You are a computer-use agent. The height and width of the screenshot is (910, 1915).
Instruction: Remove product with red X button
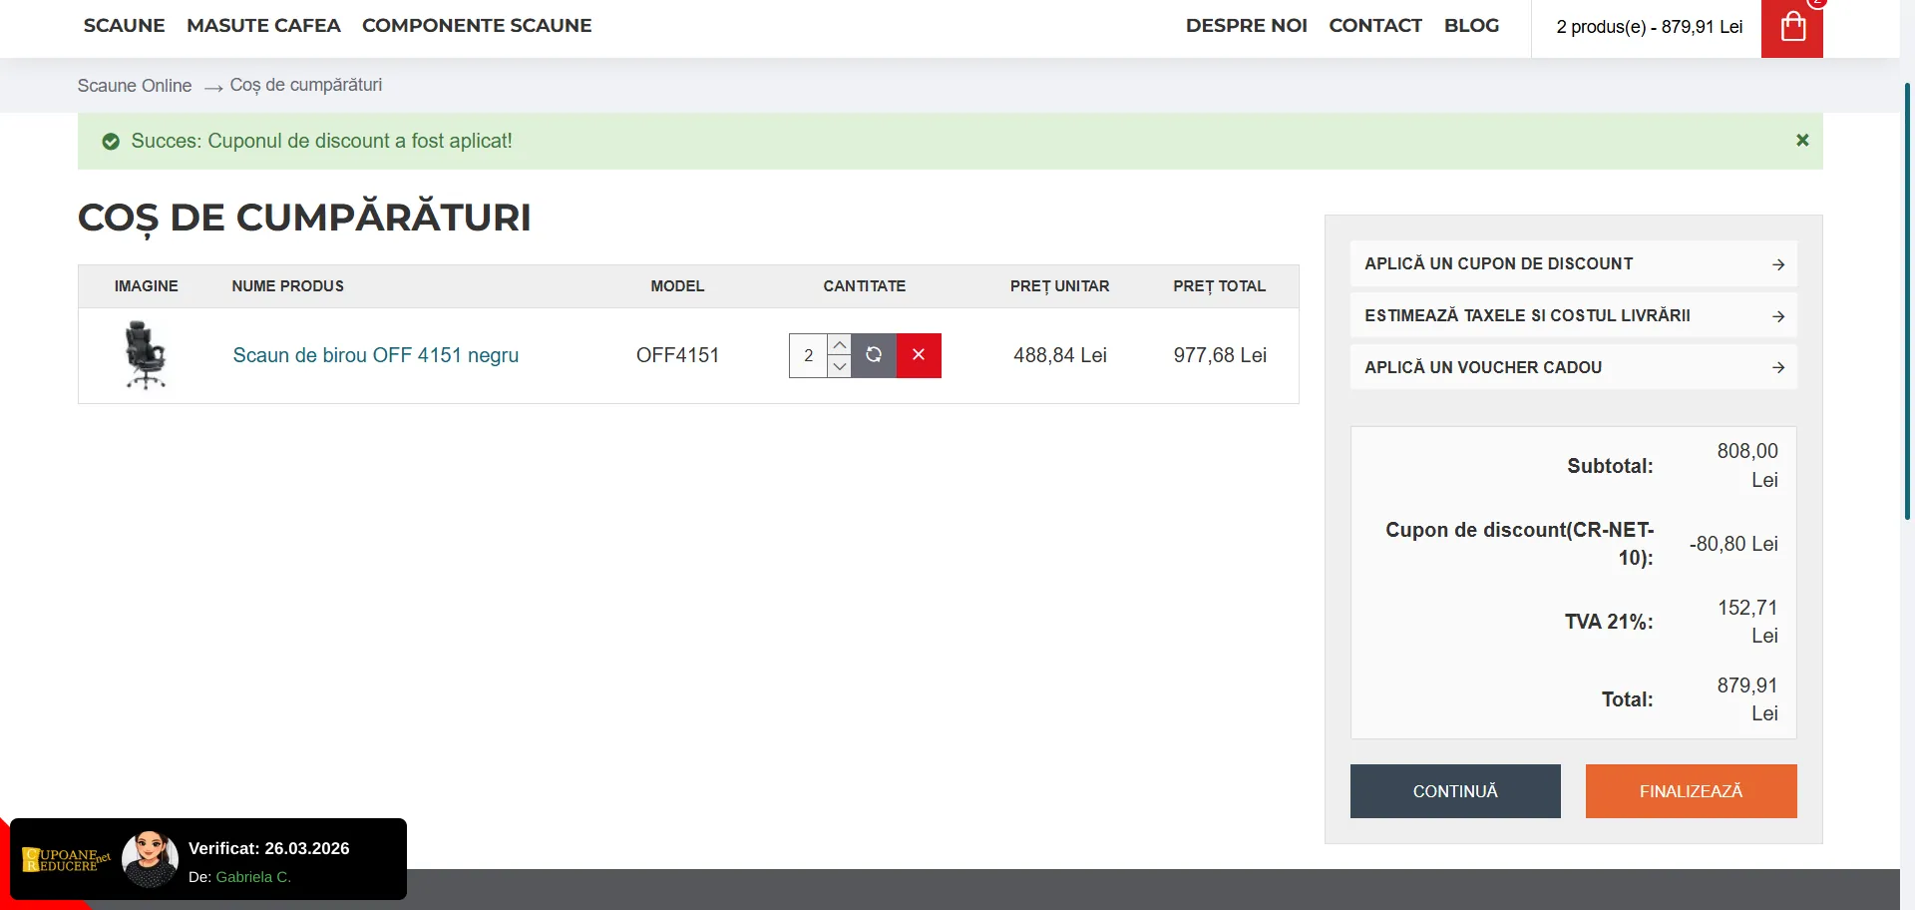point(919,355)
